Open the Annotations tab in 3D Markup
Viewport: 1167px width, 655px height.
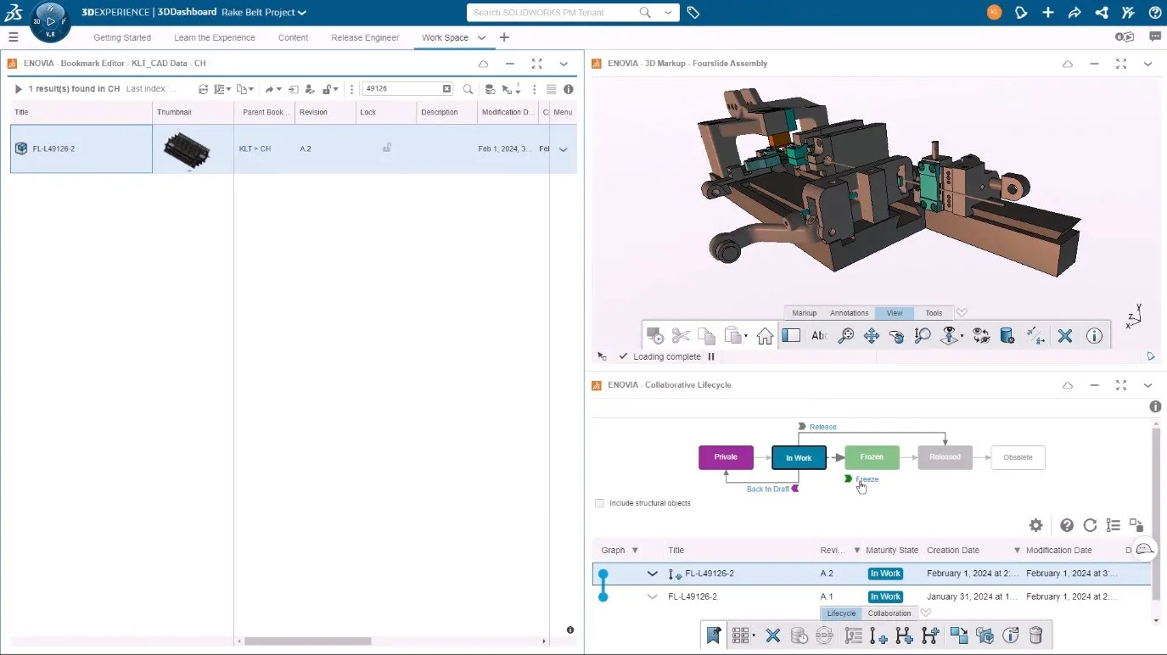849,313
